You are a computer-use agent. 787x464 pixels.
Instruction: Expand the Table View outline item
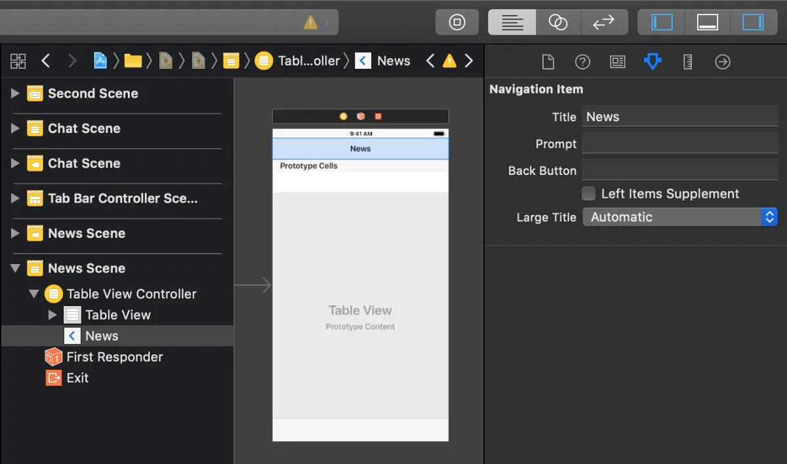tap(53, 315)
